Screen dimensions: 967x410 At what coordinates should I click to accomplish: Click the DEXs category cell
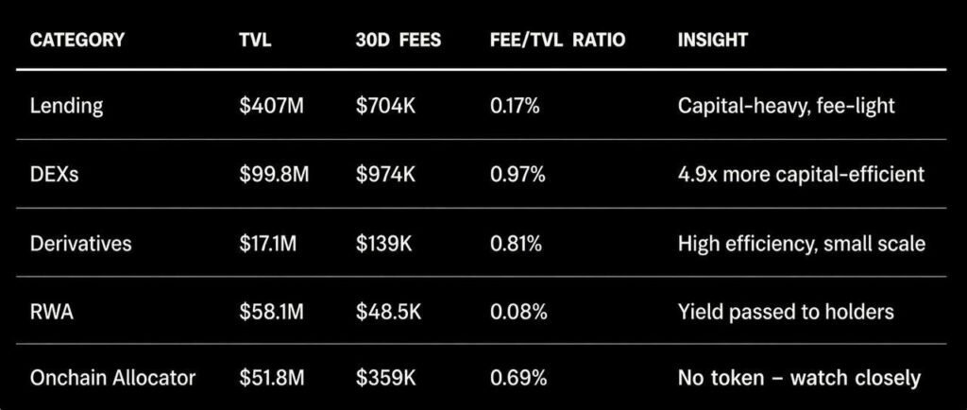click(x=55, y=175)
